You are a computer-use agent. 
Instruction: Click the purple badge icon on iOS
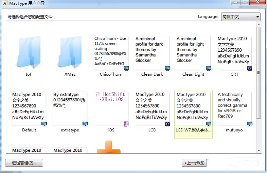[126, 124]
